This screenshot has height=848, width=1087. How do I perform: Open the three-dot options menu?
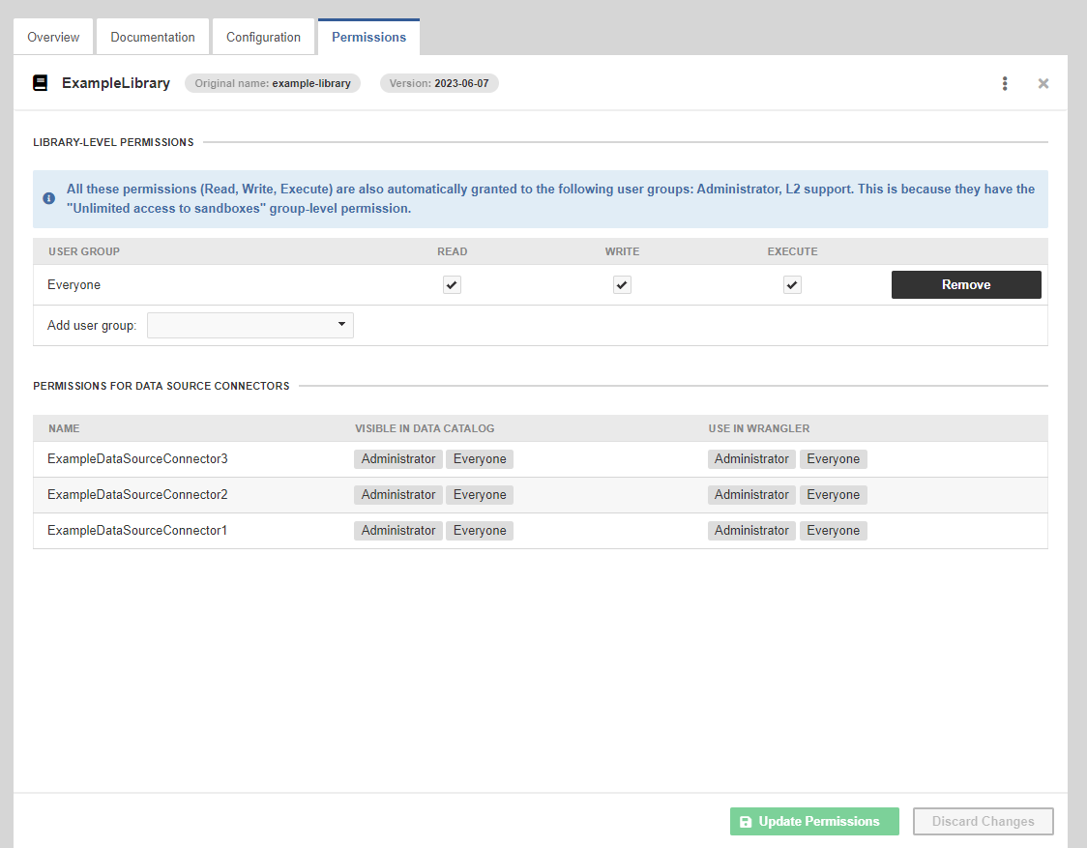1005,83
